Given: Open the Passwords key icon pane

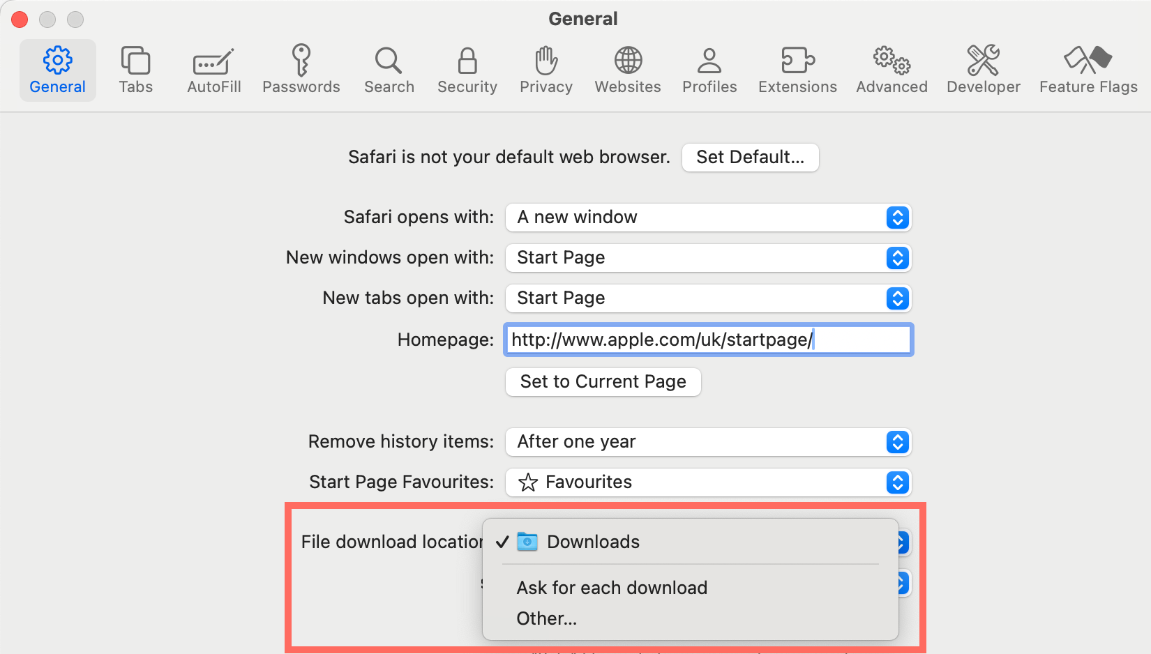Looking at the screenshot, I should 301,70.
